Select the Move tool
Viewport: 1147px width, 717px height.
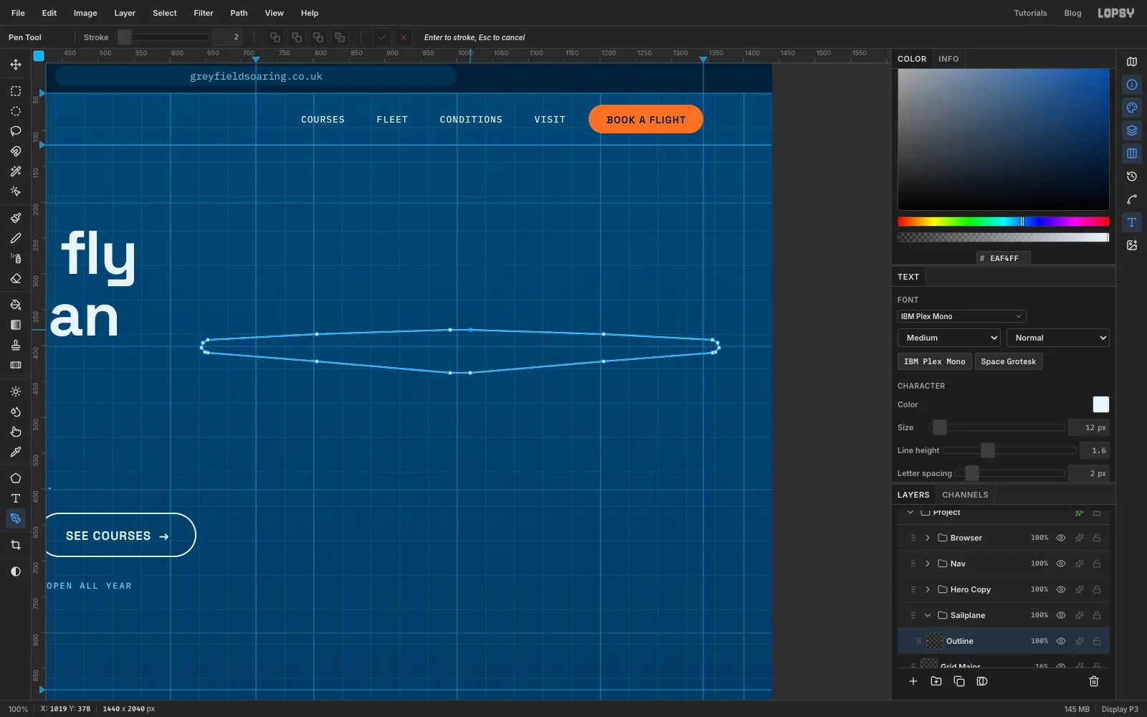[16, 65]
